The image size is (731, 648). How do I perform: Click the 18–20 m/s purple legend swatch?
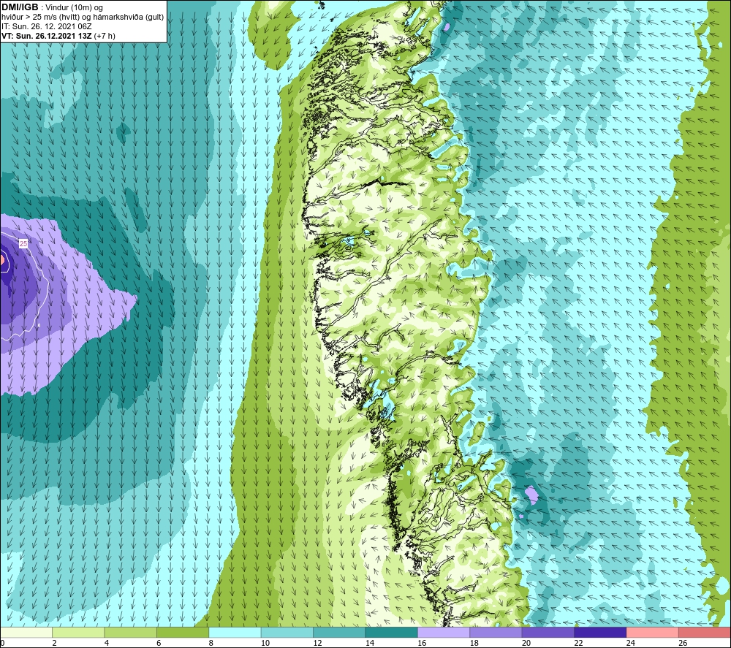click(x=496, y=633)
